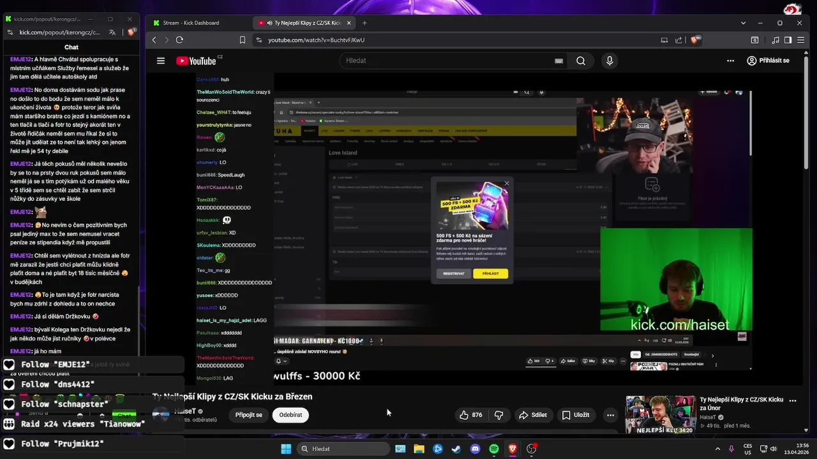Open options for the recommended Únor video
817x459 pixels.
(793, 401)
